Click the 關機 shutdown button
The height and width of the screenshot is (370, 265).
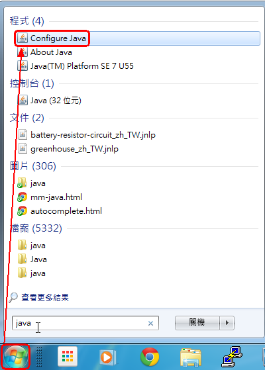pyautogui.click(x=197, y=322)
